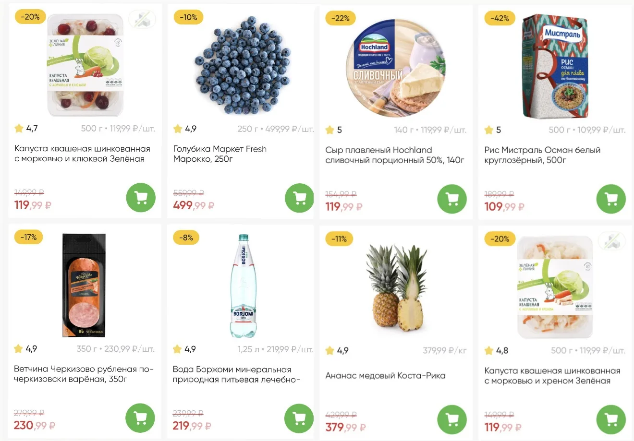Add sauerkraut with horseradish to cart
634x441 pixels.
610,419
